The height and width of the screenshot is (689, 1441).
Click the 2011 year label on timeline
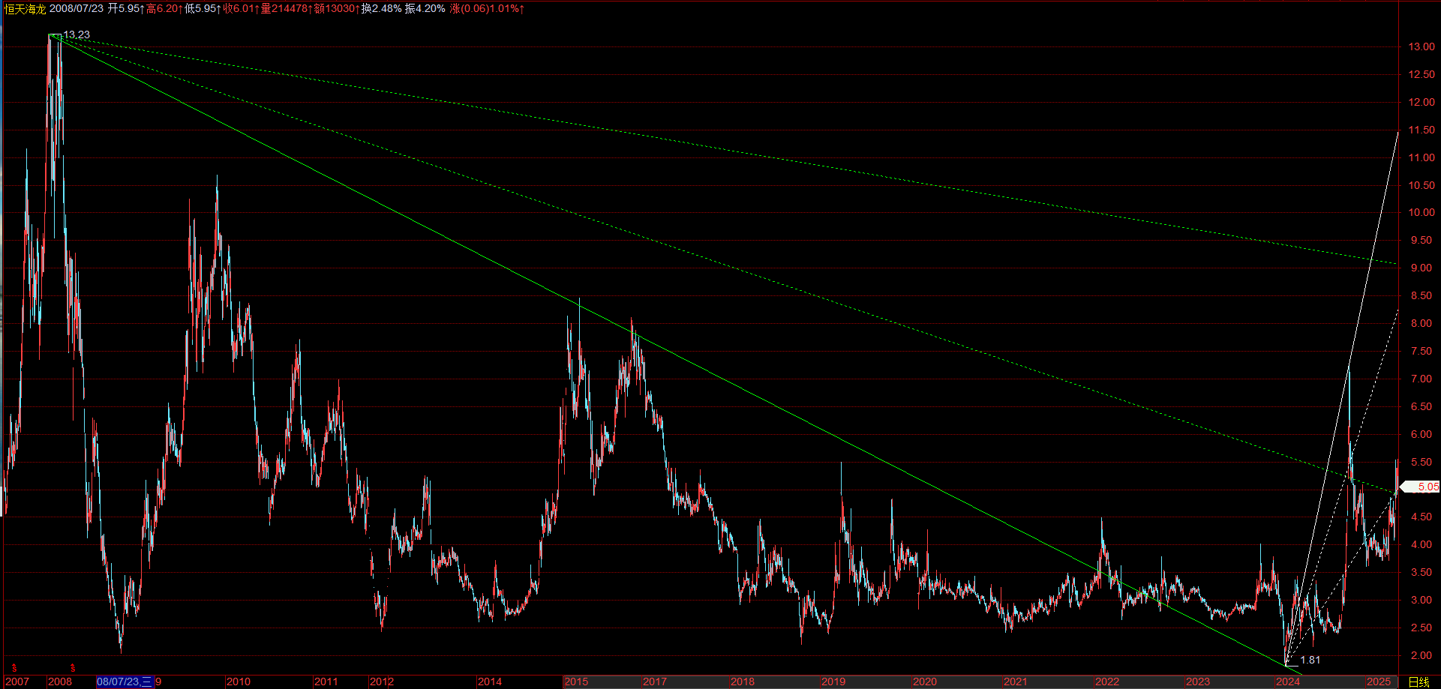pos(326,682)
